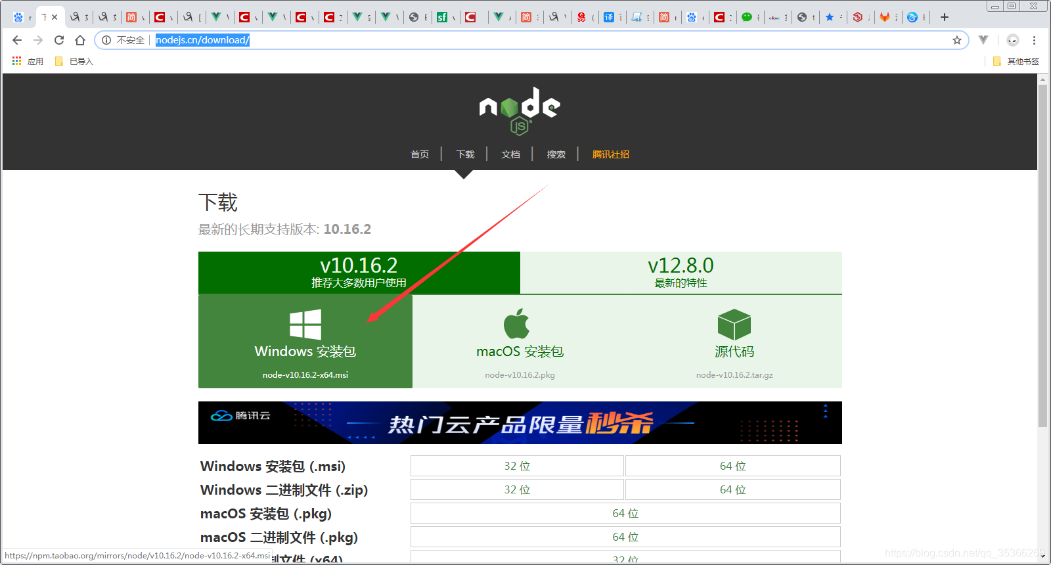Screen dimensions: 1051x565
Task: Download 64 位 macOS 二进制文件 (.pkg)
Action: point(625,537)
